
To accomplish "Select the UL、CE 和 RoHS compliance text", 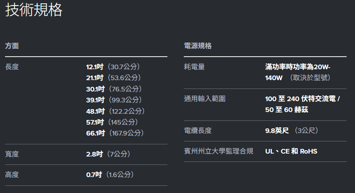I will (291, 151).
